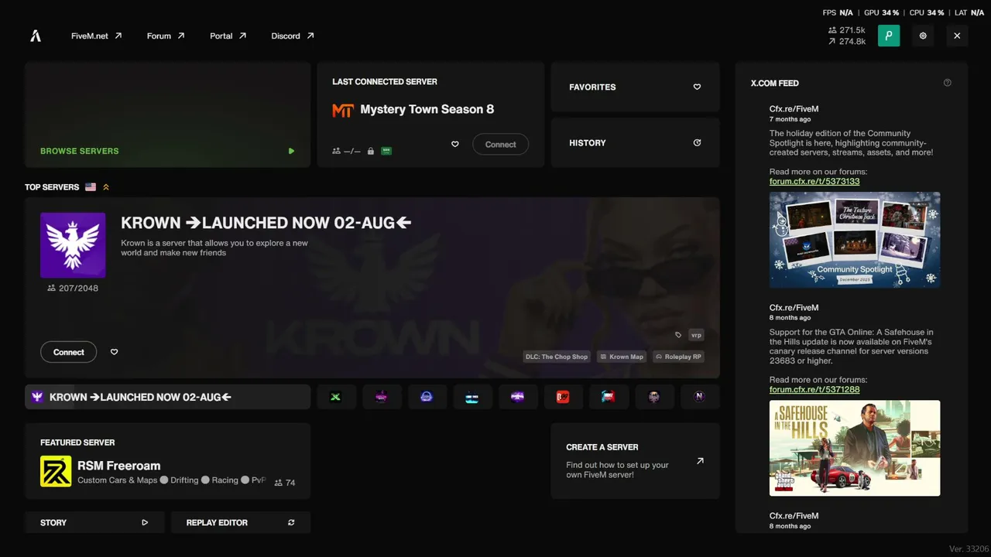Open the Create a Server card
This screenshot has height=557, width=991.
pyautogui.click(x=635, y=461)
